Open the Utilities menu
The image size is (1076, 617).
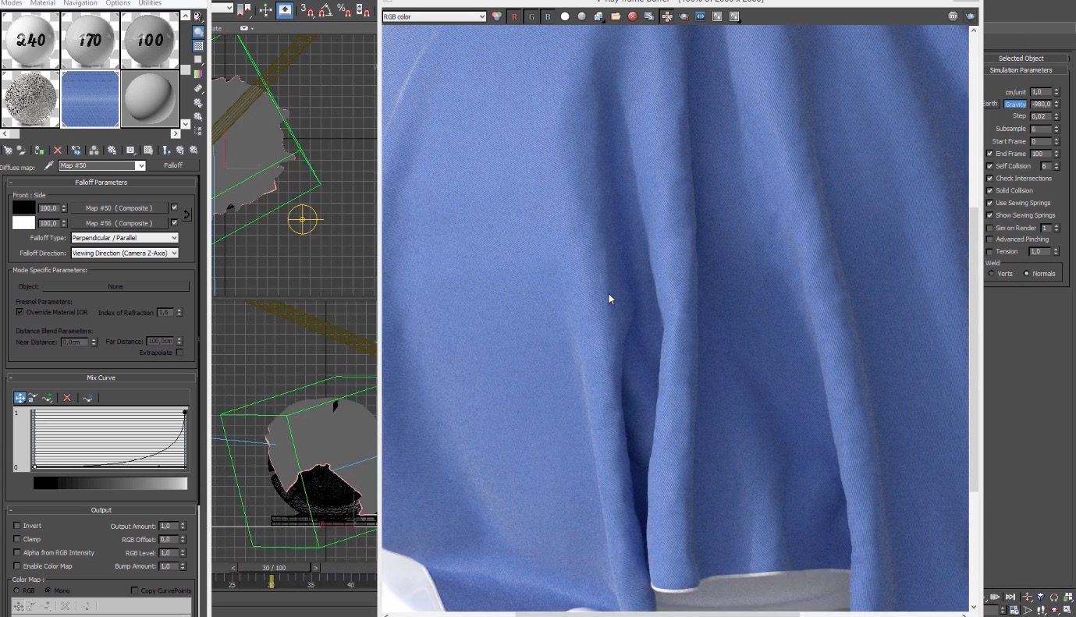pyautogui.click(x=151, y=3)
